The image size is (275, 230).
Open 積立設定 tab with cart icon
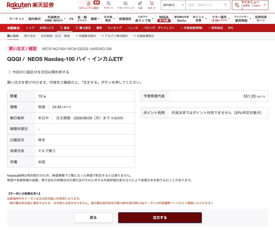(83, 28)
